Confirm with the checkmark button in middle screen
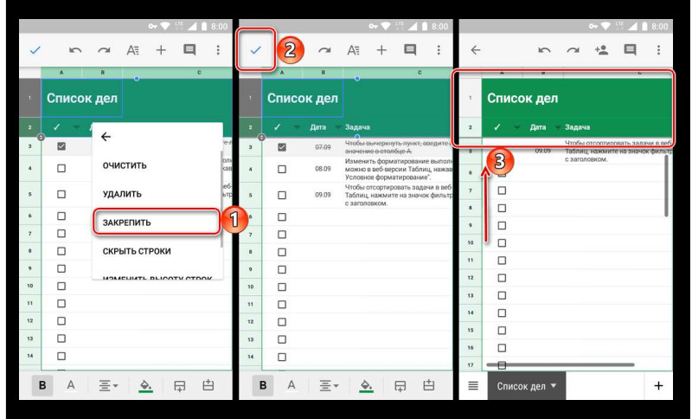 pos(255,50)
